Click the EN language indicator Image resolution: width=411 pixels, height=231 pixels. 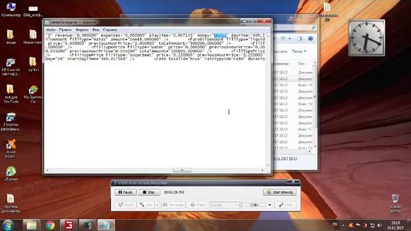point(335,225)
